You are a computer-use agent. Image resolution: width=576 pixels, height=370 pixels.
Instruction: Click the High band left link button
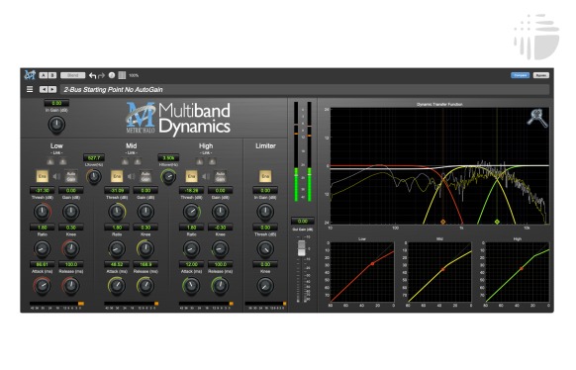[200, 161]
